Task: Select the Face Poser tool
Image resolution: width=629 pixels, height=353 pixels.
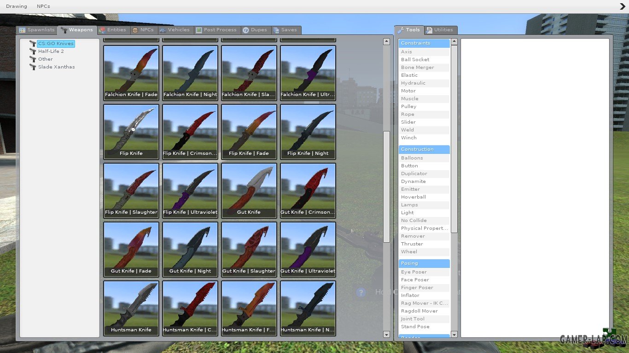Action: point(424,280)
